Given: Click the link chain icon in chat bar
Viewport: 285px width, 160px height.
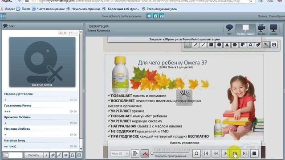Looking at the screenshot, I should click(x=59, y=155).
